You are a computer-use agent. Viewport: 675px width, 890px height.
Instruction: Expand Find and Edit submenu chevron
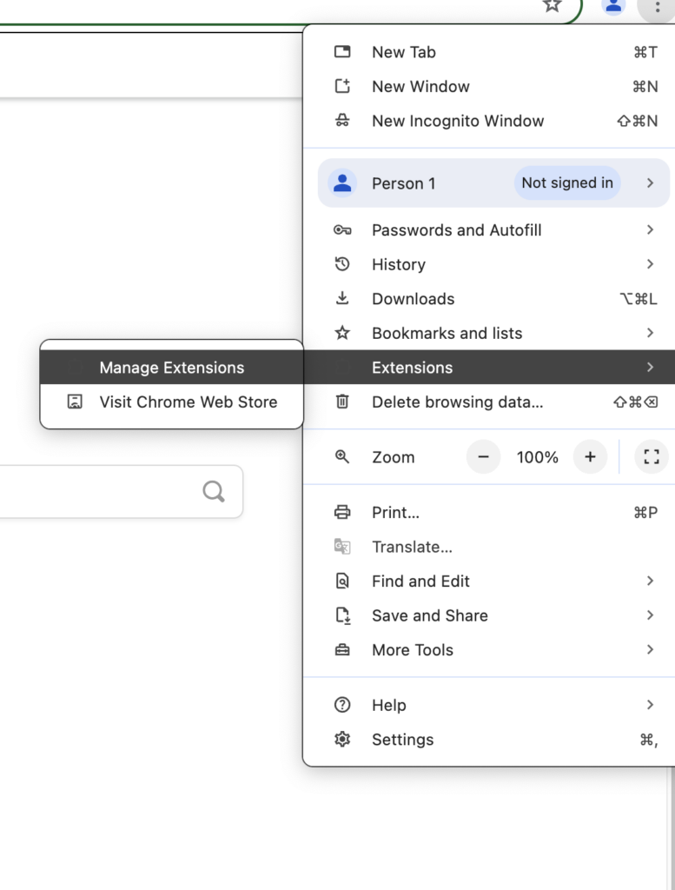click(x=650, y=581)
